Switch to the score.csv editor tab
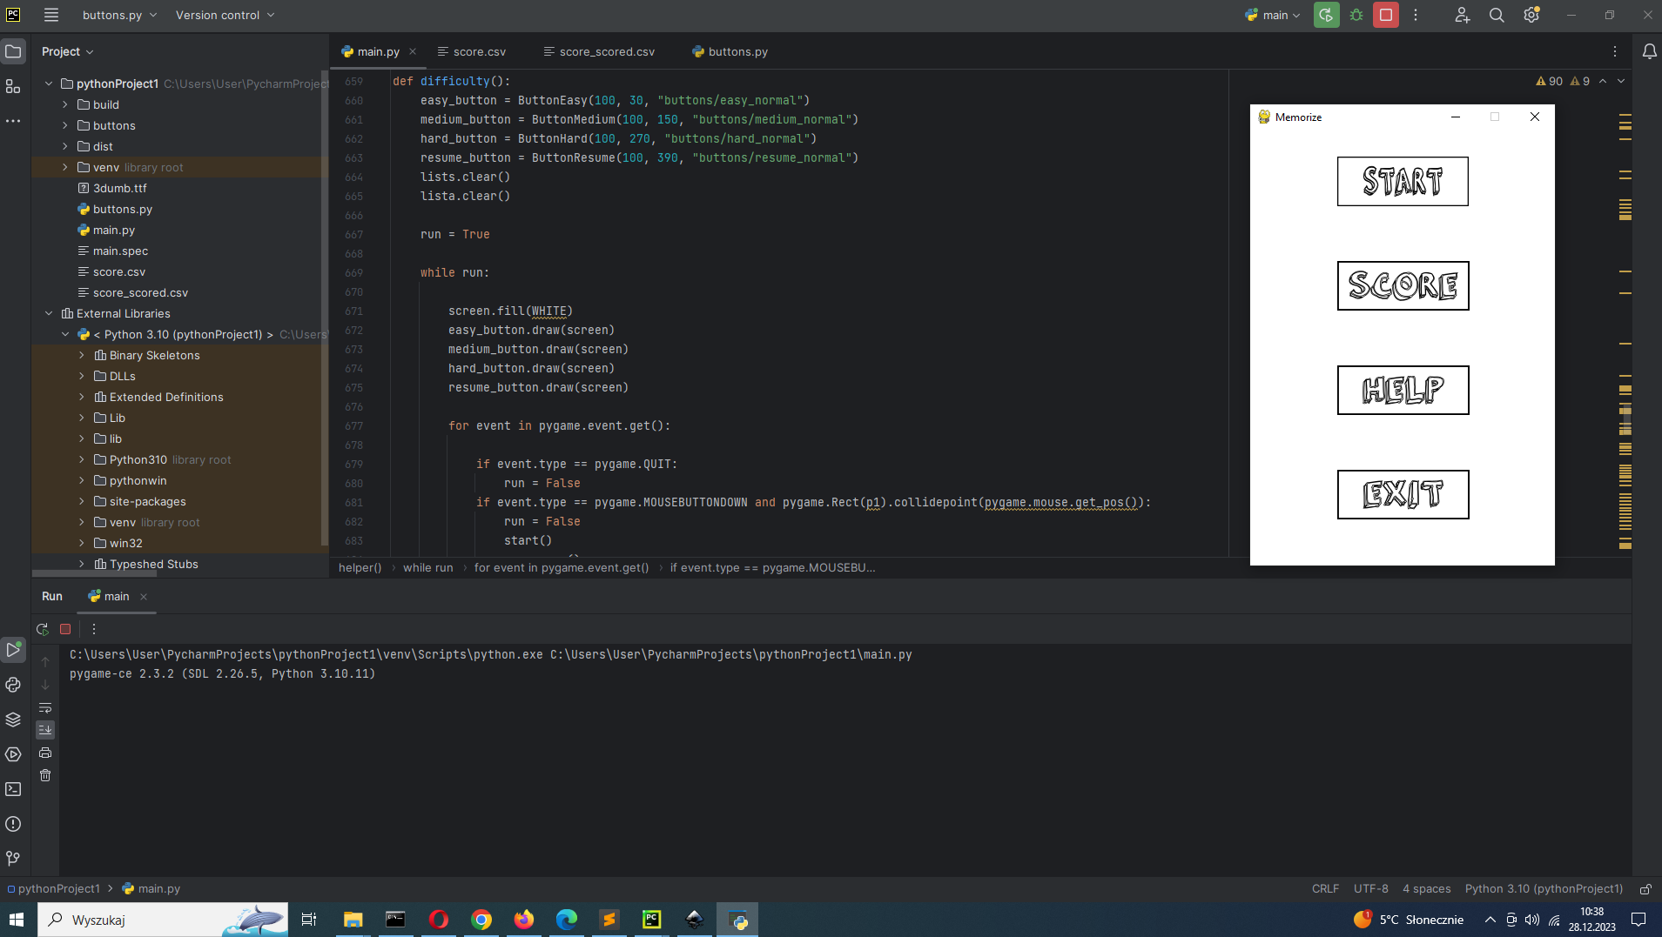This screenshot has width=1662, height=937. click(479, 51)
